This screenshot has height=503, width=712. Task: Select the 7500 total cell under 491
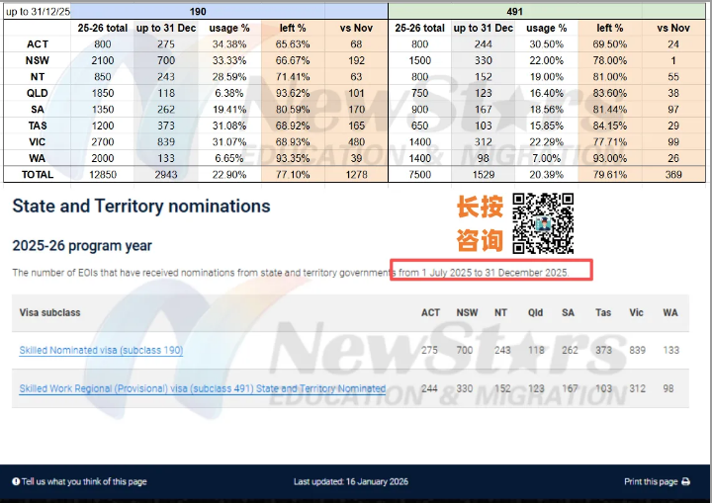(x=422, y=174)
